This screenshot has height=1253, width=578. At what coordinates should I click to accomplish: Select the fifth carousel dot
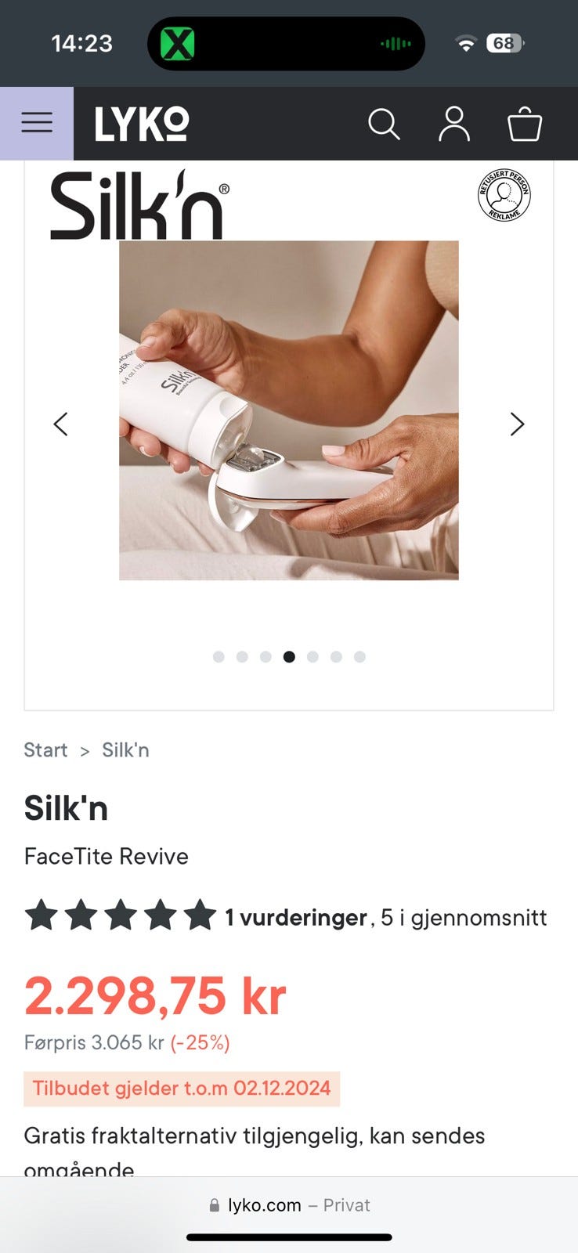pos(312,657)
